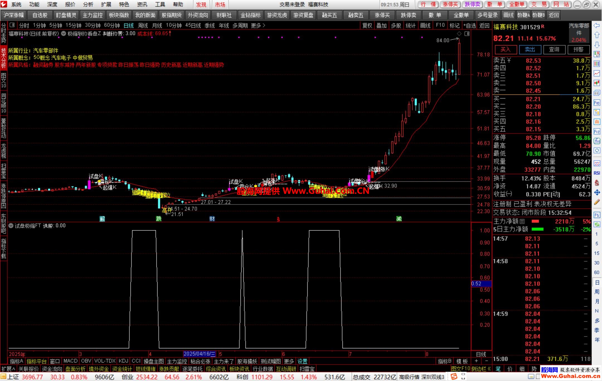The width and height of the screenshot is (602, 381).
Task: Click the wave lines chart icon in sidebar
Action: [x=597, y=163]
